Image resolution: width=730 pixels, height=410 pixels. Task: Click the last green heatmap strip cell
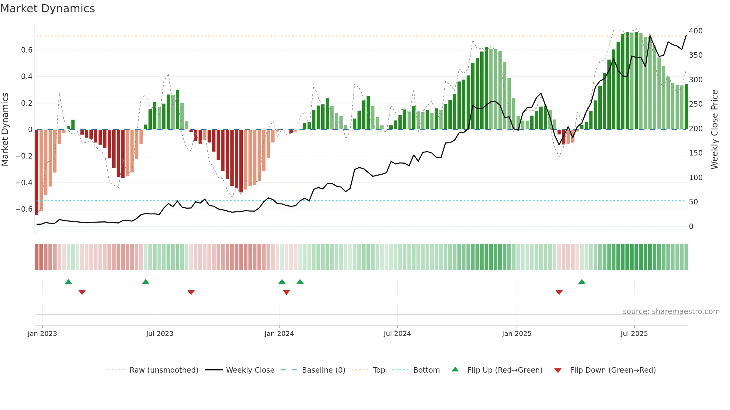pos(686,257)
